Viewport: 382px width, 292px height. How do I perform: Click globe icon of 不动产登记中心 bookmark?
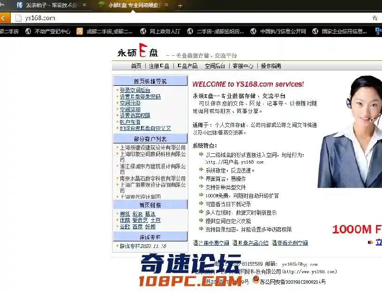[28, 31]
